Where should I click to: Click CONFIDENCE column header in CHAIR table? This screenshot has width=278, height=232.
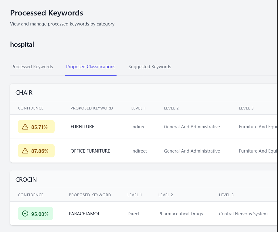(x=31, y=108)
